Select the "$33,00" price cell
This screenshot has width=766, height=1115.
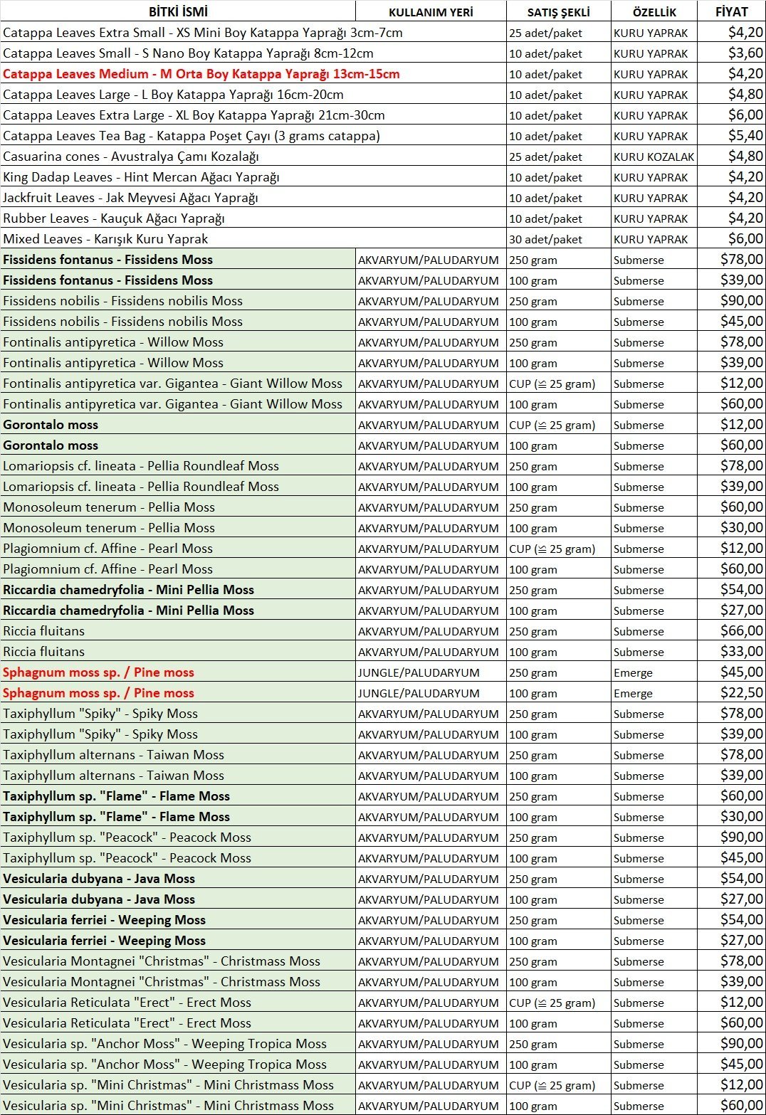(741, 652)
